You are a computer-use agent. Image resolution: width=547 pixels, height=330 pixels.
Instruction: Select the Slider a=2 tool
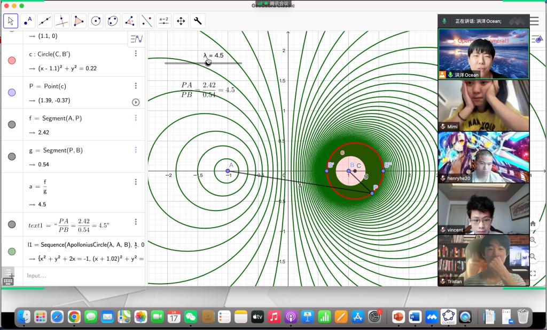pos(163,21)
